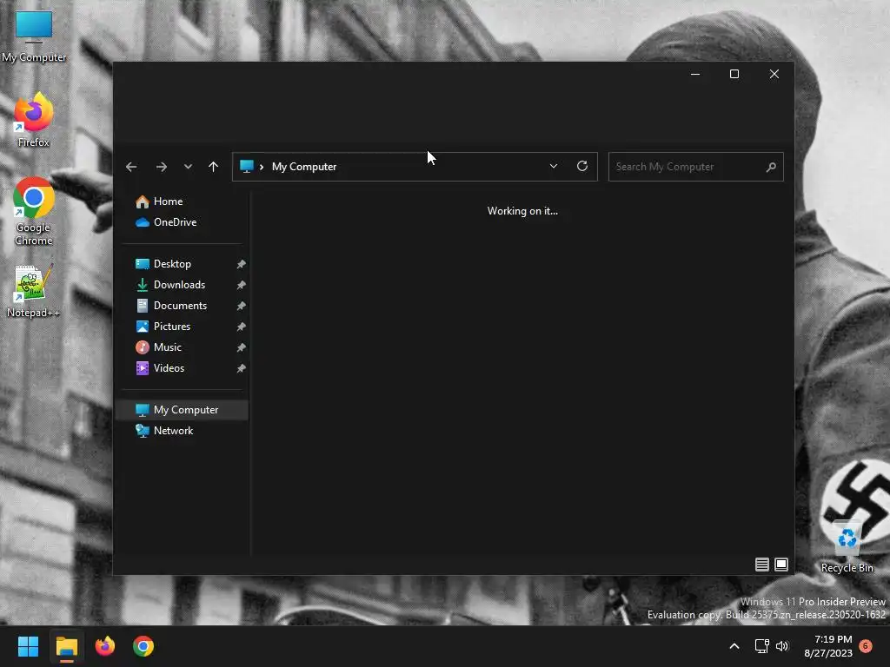This screenshot has width=890, height=667.
Task: Launch Firefox from the taskbar
Action: tap(105, 646)
